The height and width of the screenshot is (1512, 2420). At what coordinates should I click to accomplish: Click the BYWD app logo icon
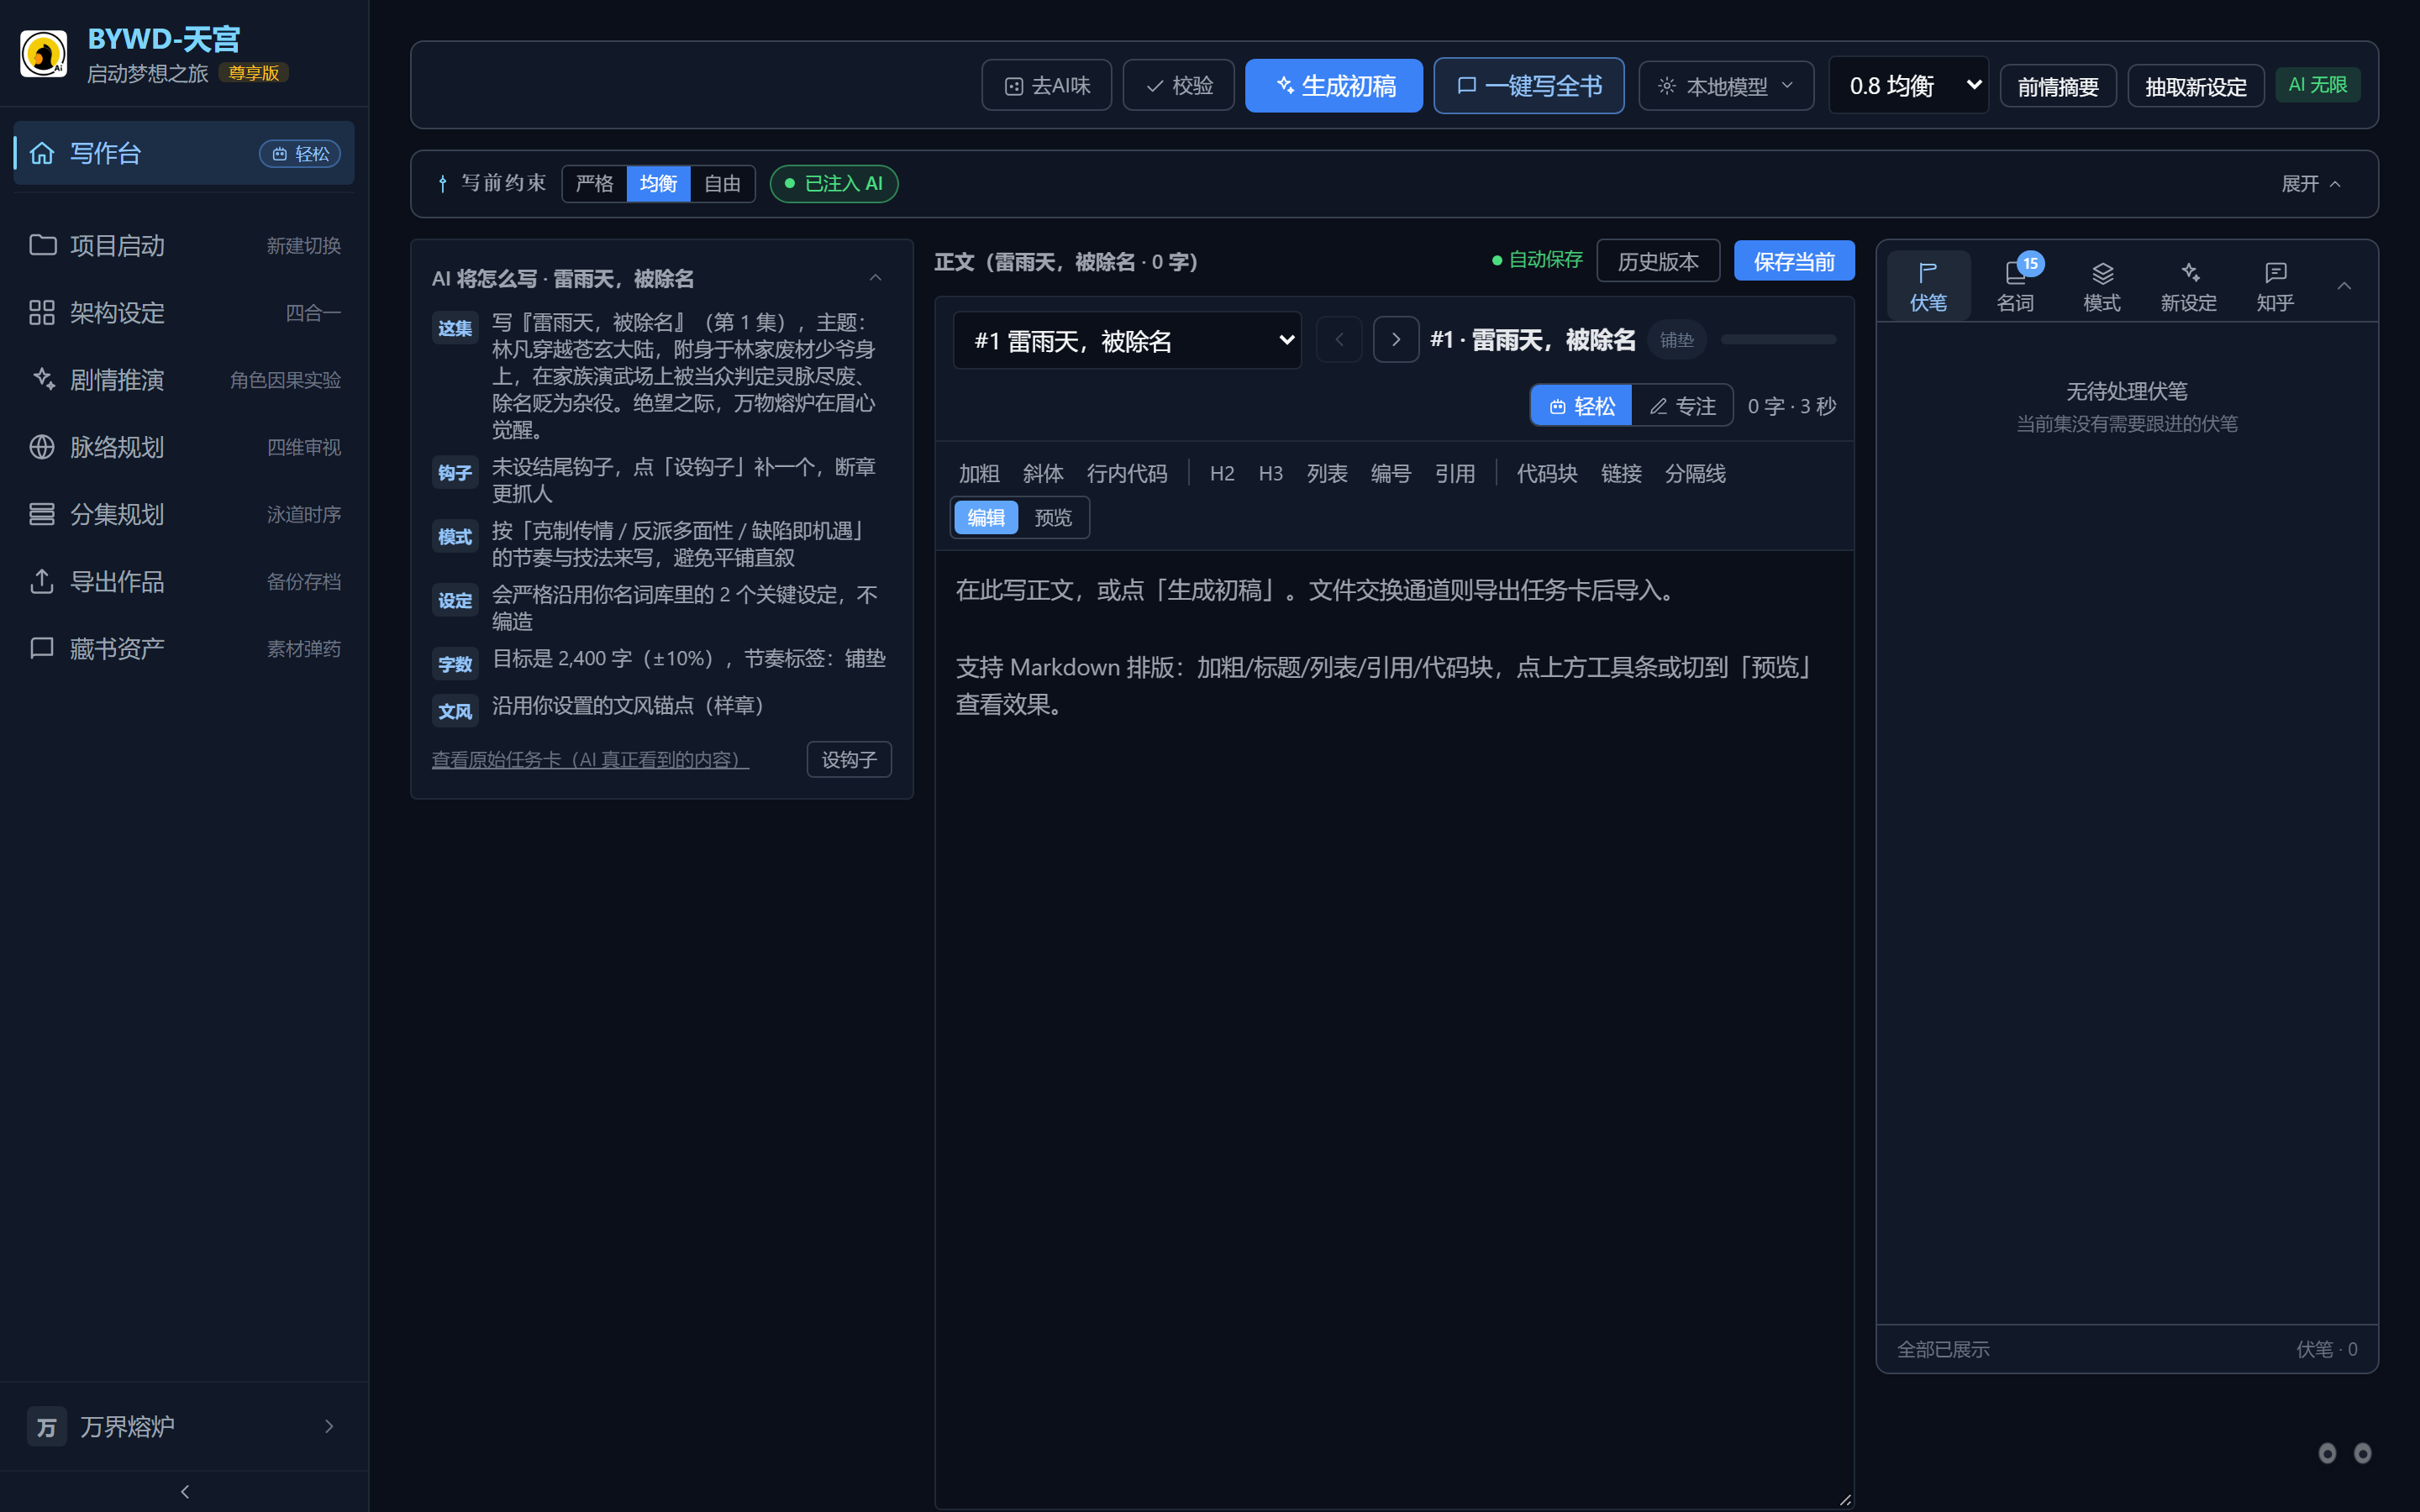tap(44, 54)
